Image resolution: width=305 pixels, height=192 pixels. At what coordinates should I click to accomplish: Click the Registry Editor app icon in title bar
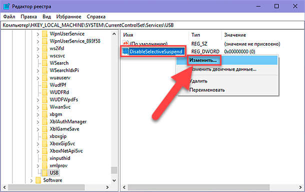click(x=6, y=6)
